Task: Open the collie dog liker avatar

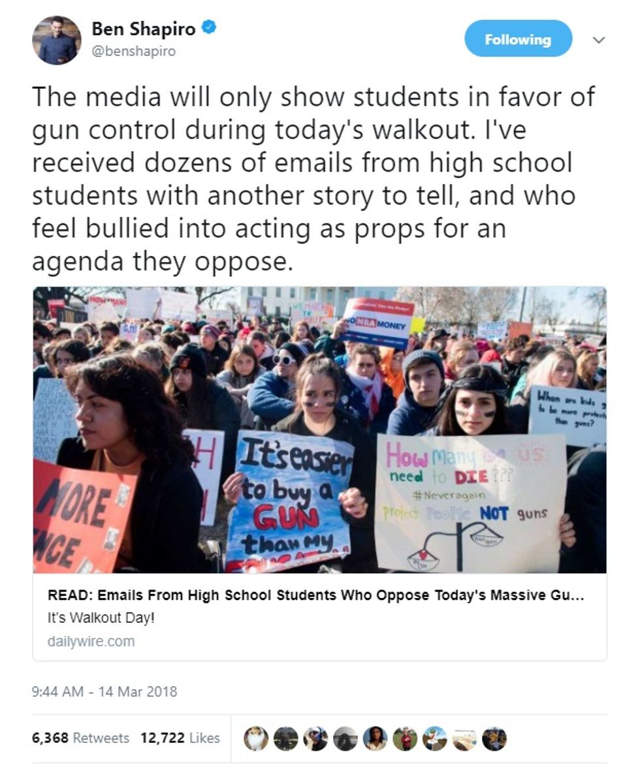Action: [x=256, y=738]
